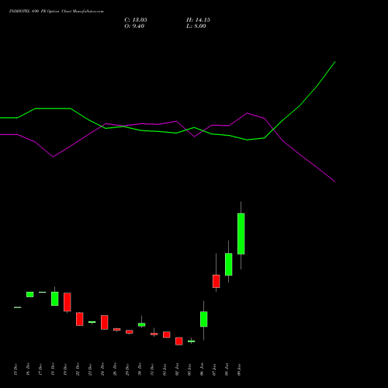Click the 24 Dec date label
The image size is (388, 388).
point(102,369)
